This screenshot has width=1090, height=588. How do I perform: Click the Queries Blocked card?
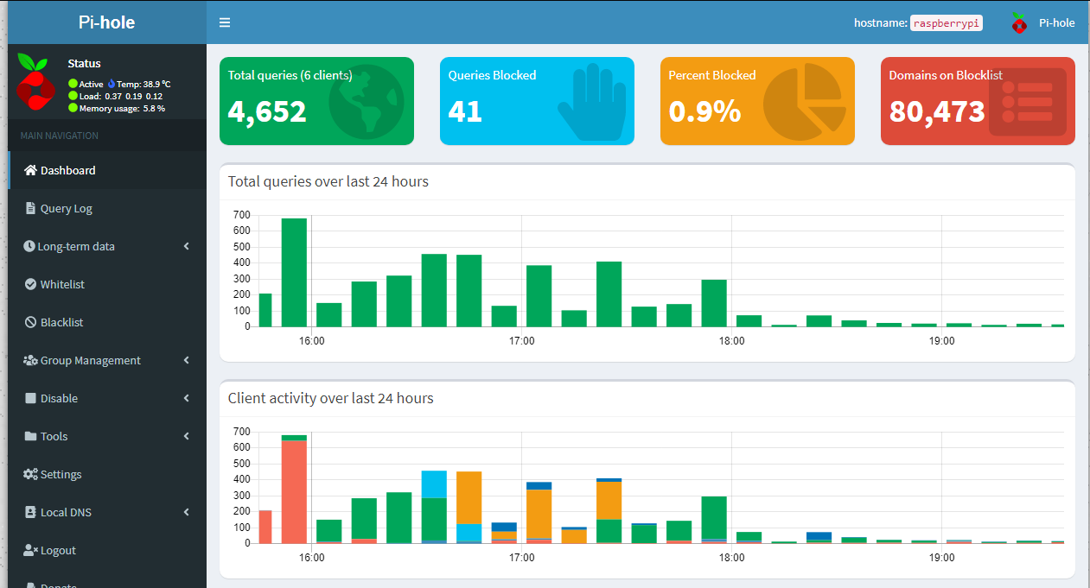pyautogui.click(x=537, y=101)
